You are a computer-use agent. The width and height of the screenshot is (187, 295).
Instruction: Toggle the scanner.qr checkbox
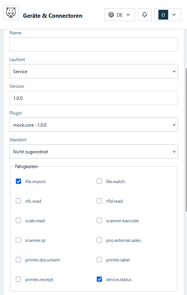pyautogui.click(x=18, y=240)
